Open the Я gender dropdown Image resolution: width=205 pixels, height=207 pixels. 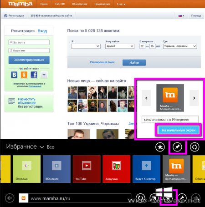(x=86, y=46)
